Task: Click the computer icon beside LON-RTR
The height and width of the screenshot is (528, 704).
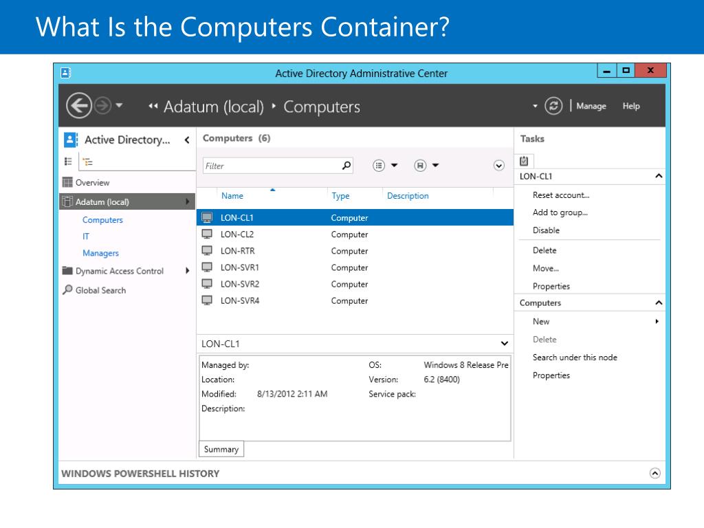Action: (x=207, y=251)
